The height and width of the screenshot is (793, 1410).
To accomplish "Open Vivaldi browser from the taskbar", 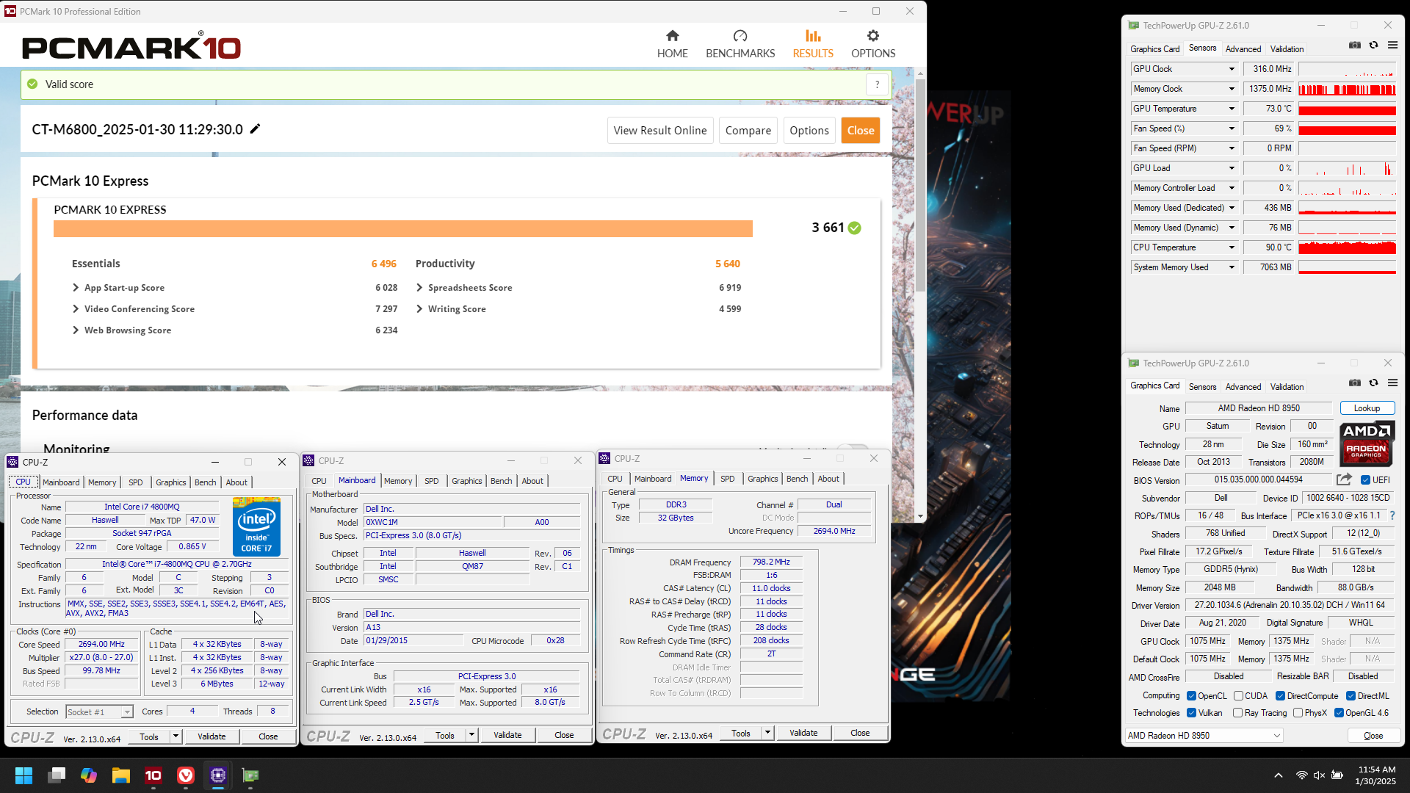I will 186,775.
